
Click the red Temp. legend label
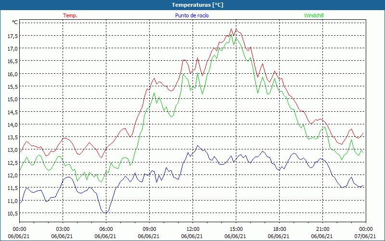[70, 15]
